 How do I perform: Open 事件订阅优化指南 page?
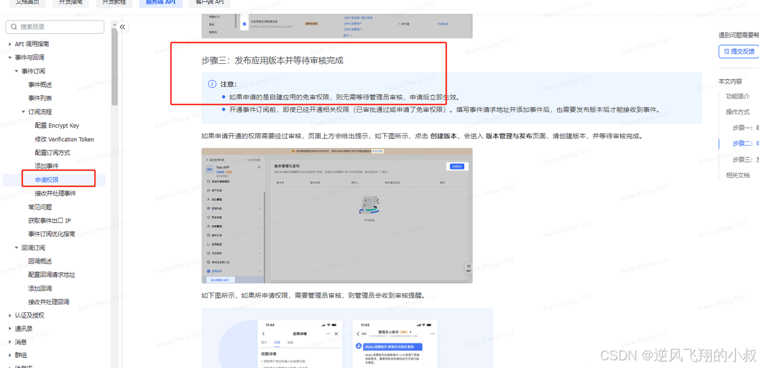pyautogui.click(x=52, y=234)
